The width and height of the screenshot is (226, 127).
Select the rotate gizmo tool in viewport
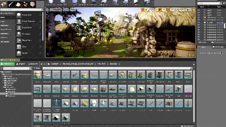(x=146, y=10)
